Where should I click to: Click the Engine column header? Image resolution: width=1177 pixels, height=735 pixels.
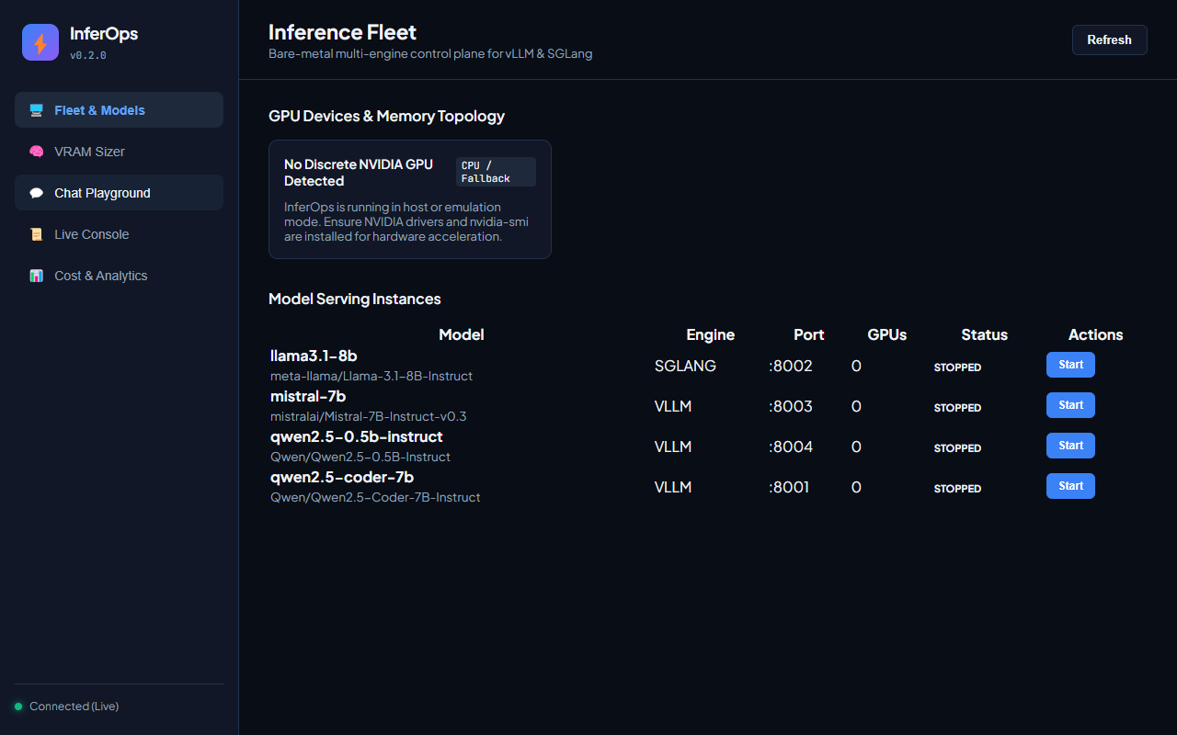(x=711, y=334)
